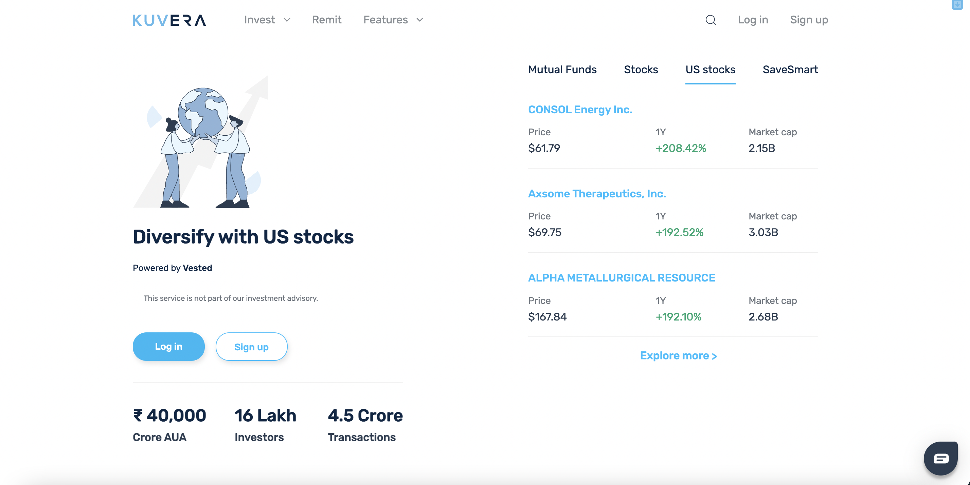The image size is (970, 485).
Task: Click the browser extension icon at top corner
Action: 957,4
